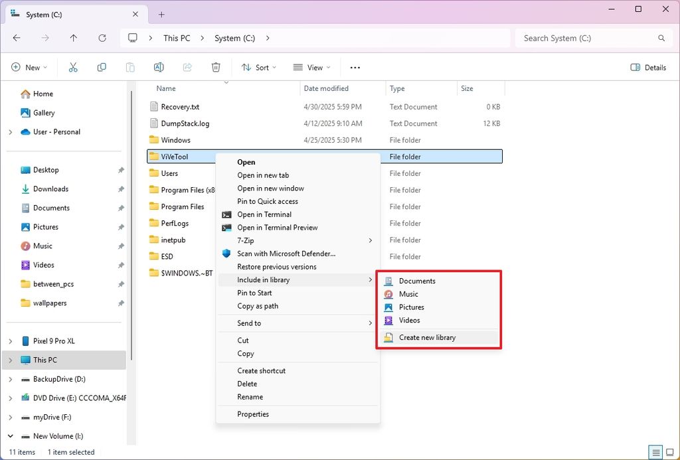Viewport: 680px width, 460px height.
Task: Click pin icon next to wallpapers
Action: [121, 303]
